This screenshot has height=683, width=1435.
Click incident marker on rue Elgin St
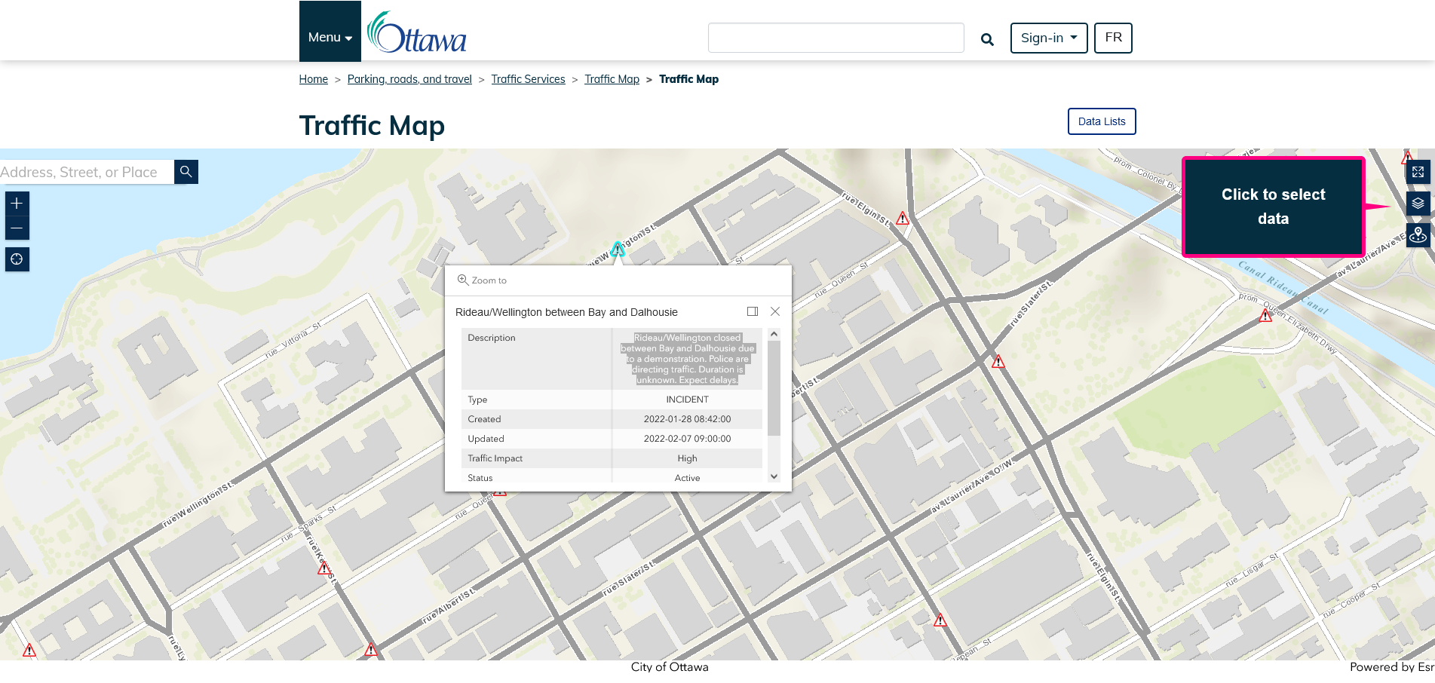(x=903, y=219)
